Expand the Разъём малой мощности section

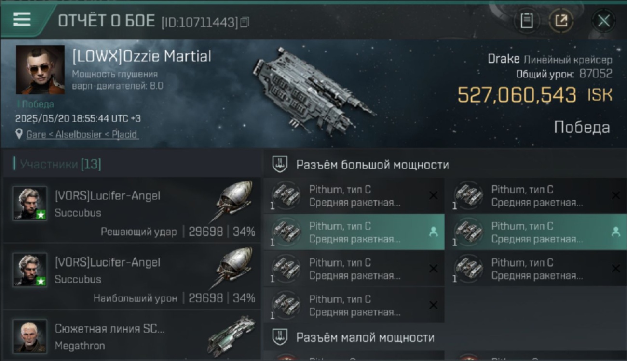[x=445, y=337]
